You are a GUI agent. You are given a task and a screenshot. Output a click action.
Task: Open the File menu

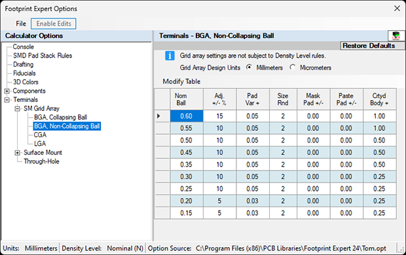click(x=21, y=24)
